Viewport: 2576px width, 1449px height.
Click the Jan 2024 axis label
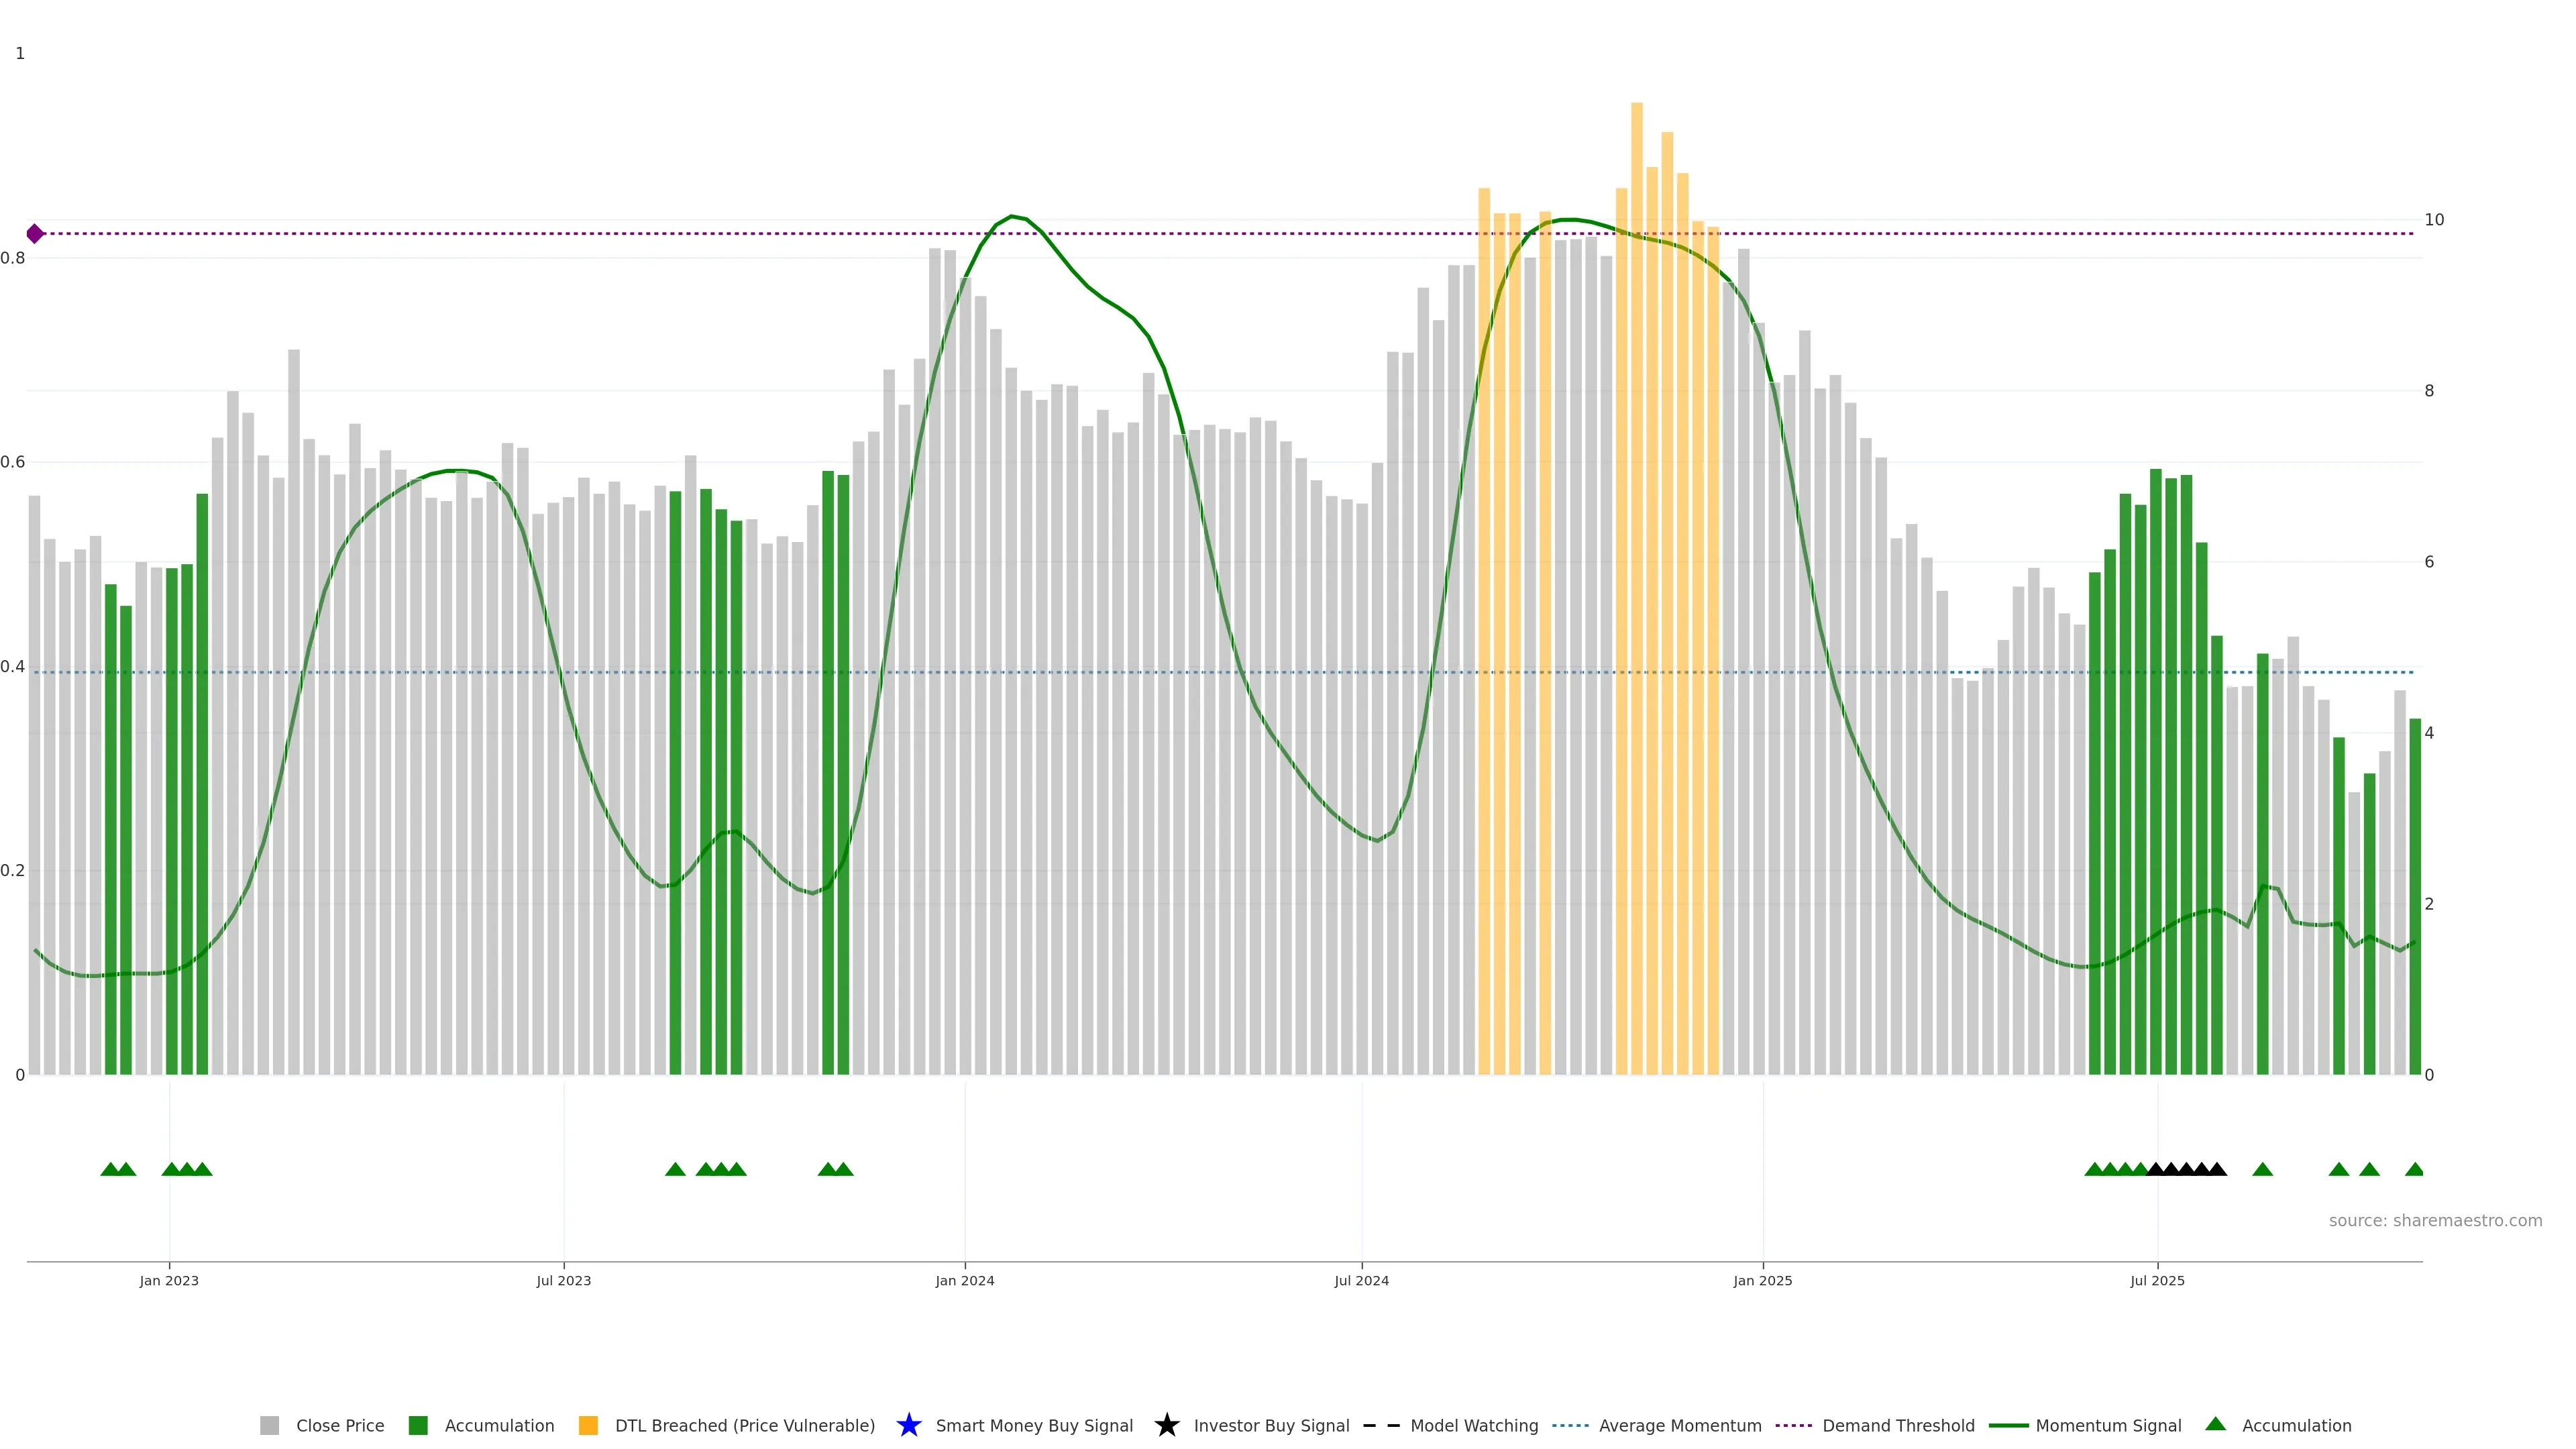(964, 1280)
